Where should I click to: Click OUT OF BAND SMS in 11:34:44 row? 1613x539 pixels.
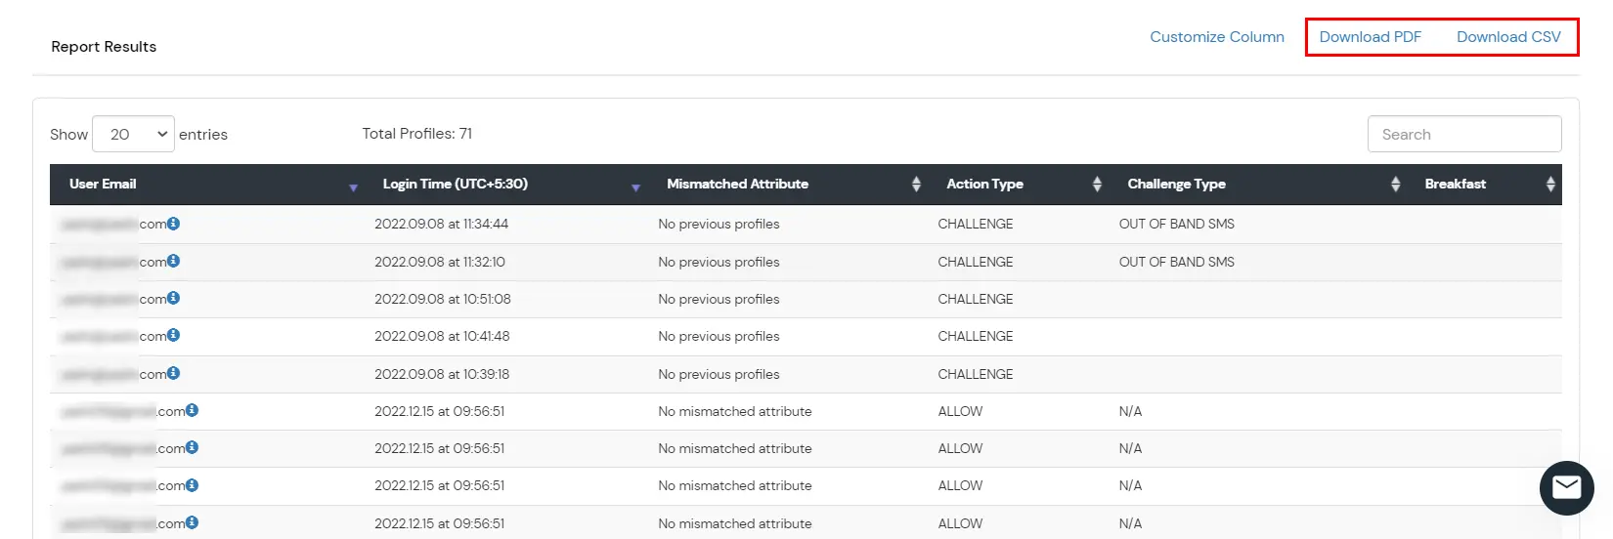coord(1177,224)
